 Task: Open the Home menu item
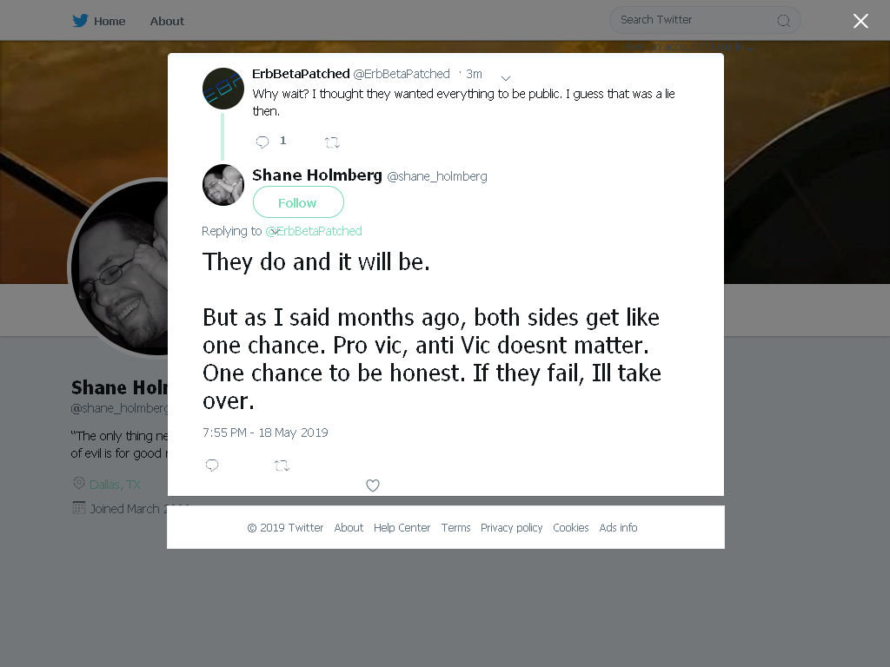(x=110, y=22)
